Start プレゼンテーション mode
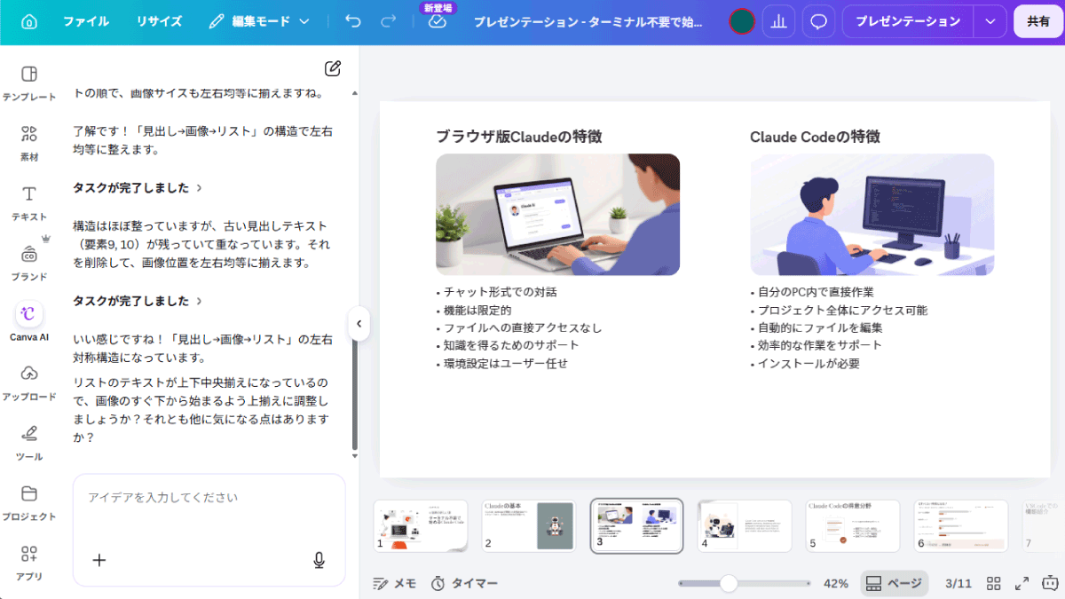This screenshot has height=599, width=1065. tap(907, 21)
